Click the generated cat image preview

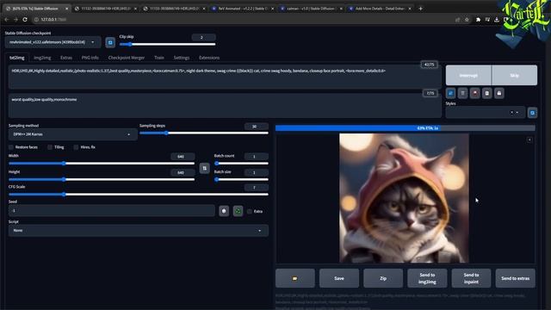pyautogui.click(x=404, y=198)
